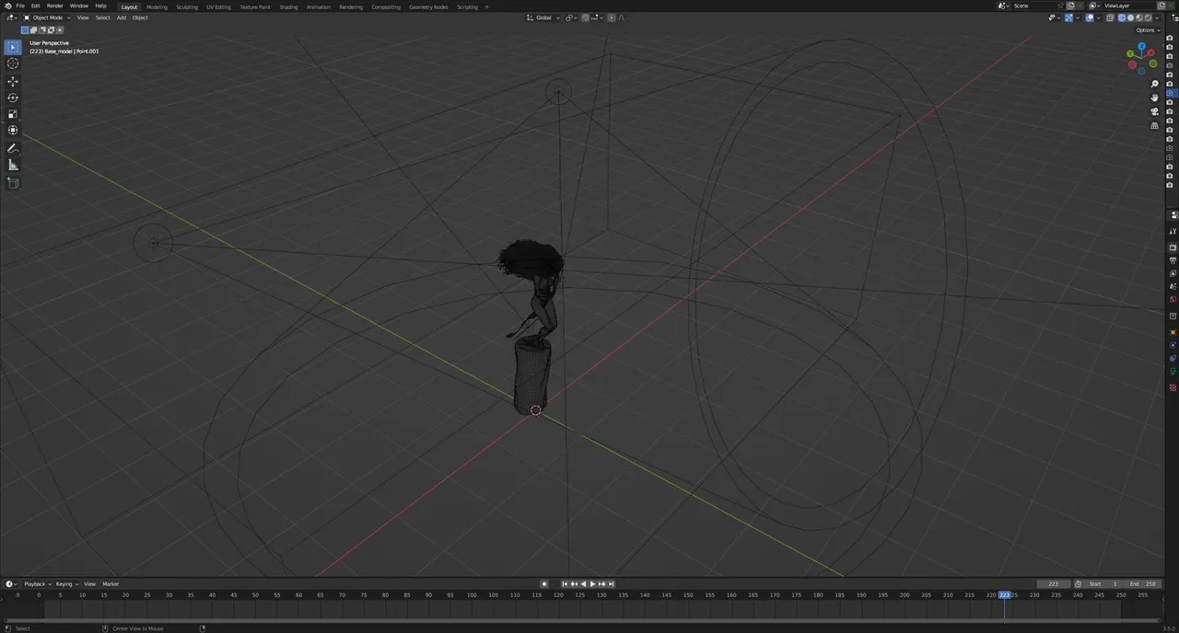Jump to the first frame

(x=565, y=584)
